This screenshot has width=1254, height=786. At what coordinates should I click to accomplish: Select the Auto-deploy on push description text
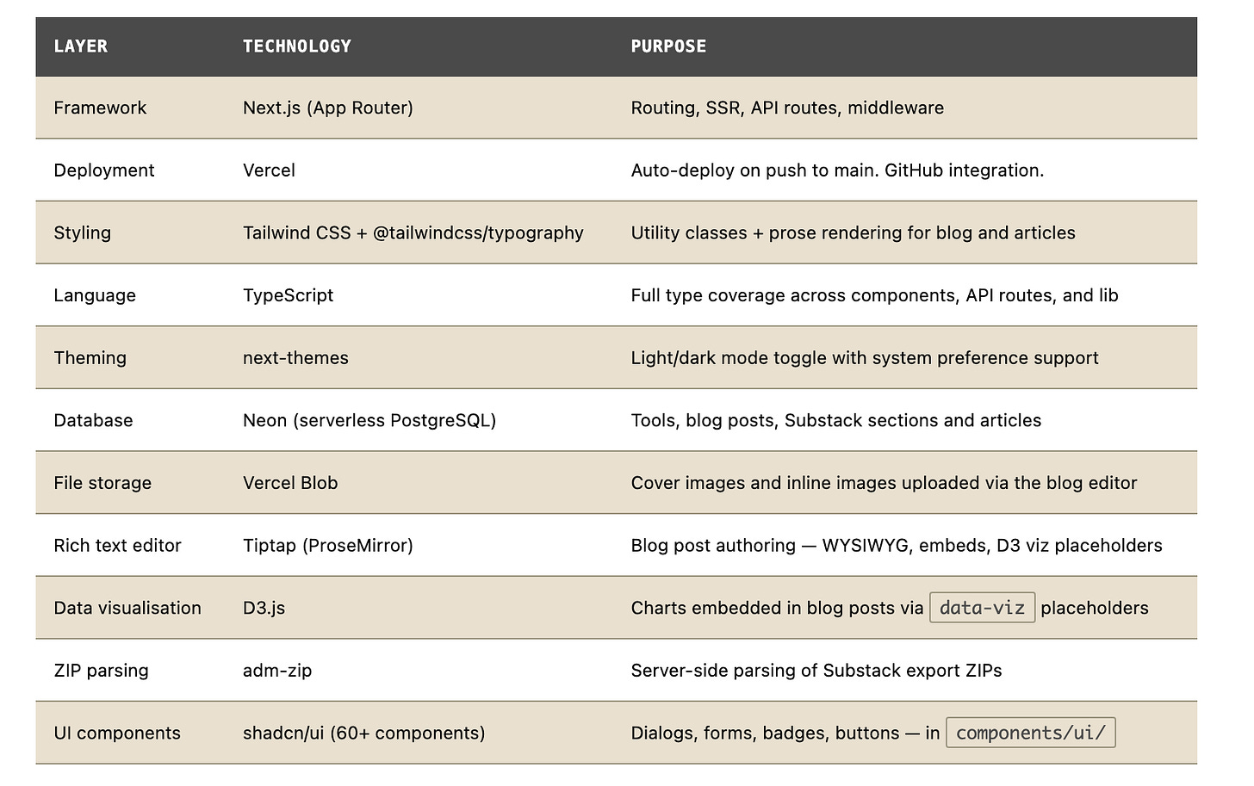836,170
